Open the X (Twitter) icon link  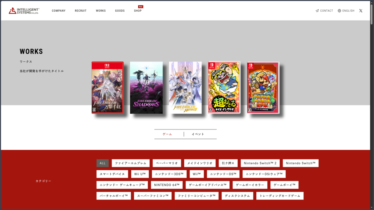(x=361, y=11)
